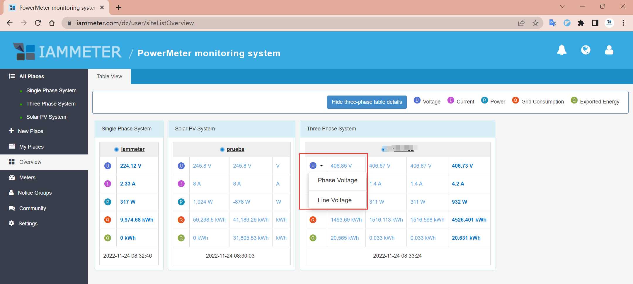Image resolution: width=633 pixels, height=284 pixels.
Task: Open the language globe icon
Action: pyautogui.click(x=586, y=50)
